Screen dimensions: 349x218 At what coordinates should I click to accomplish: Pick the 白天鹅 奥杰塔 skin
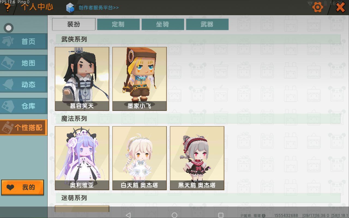[x=140, y=158]
